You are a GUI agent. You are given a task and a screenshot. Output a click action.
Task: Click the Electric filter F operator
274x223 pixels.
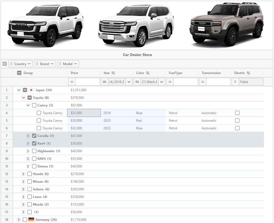click(x=235, y=82)
